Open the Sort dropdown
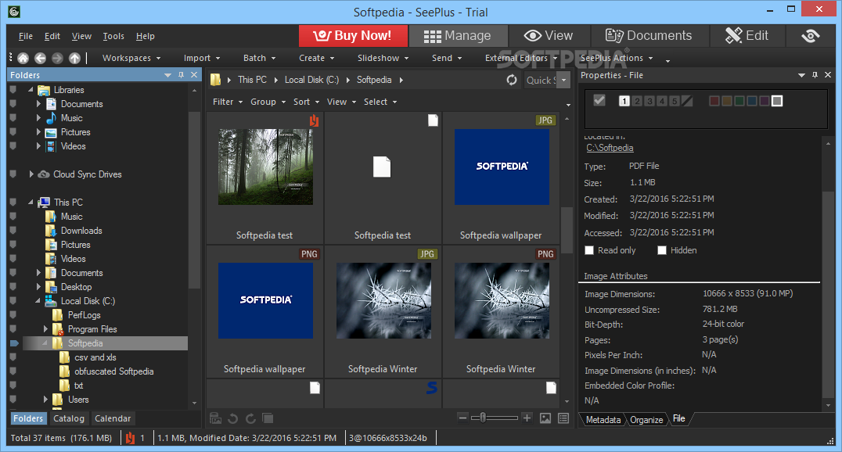This screenshot has height=452, width=842. (306, 102)
